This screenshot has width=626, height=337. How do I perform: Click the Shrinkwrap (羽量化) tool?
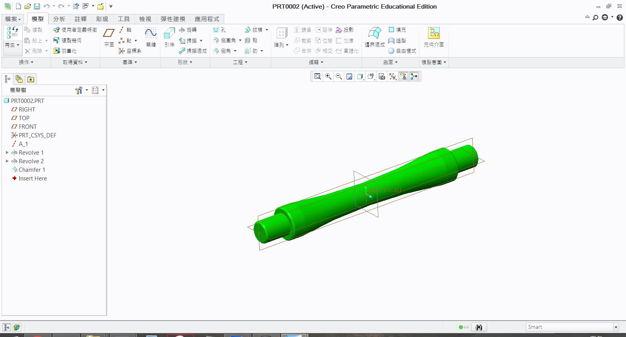tap(65, 51)
